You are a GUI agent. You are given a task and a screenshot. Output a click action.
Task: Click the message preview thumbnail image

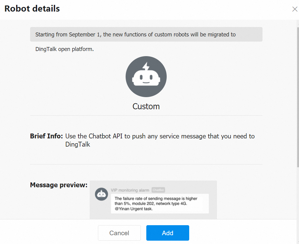(153, 200)
